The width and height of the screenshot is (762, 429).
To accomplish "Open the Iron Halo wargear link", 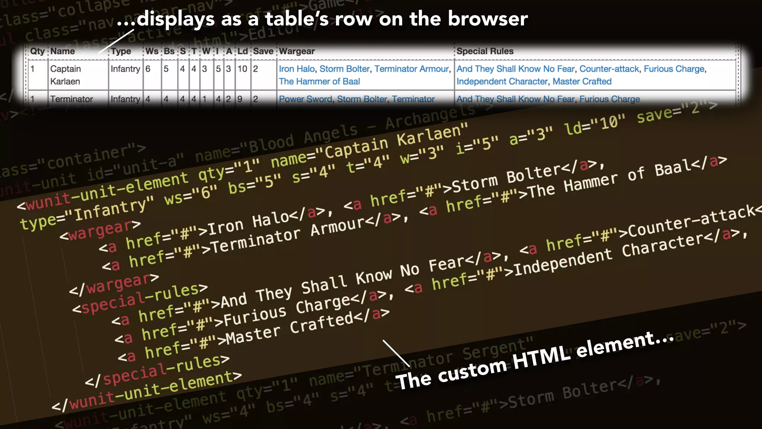I will coord(297,69).
